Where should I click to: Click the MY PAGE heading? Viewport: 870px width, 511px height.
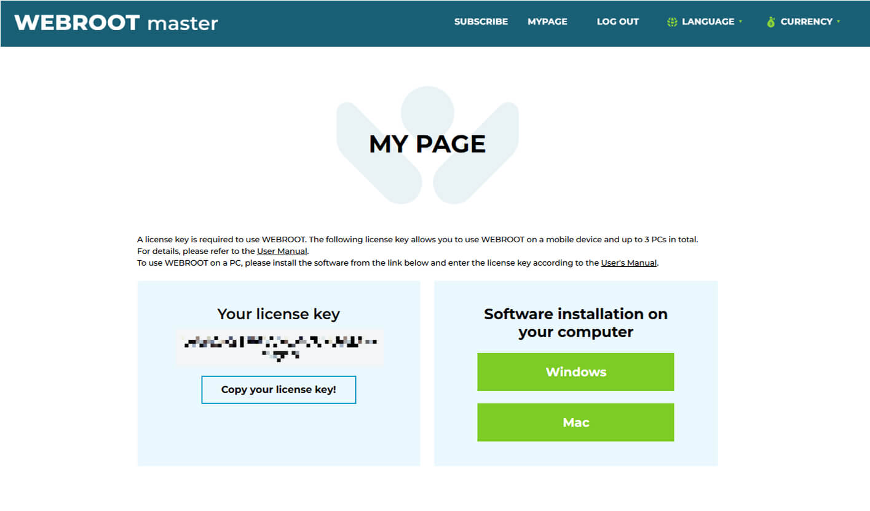click(427, 144)
